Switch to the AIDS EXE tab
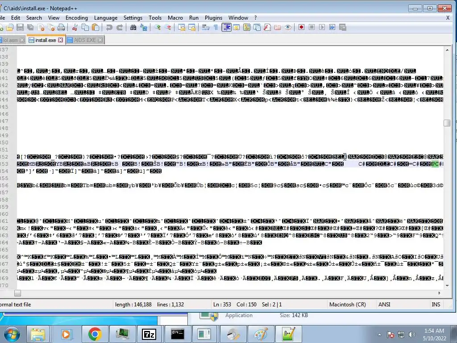Viewport: 457px width, 343px height. coord(84,40)
